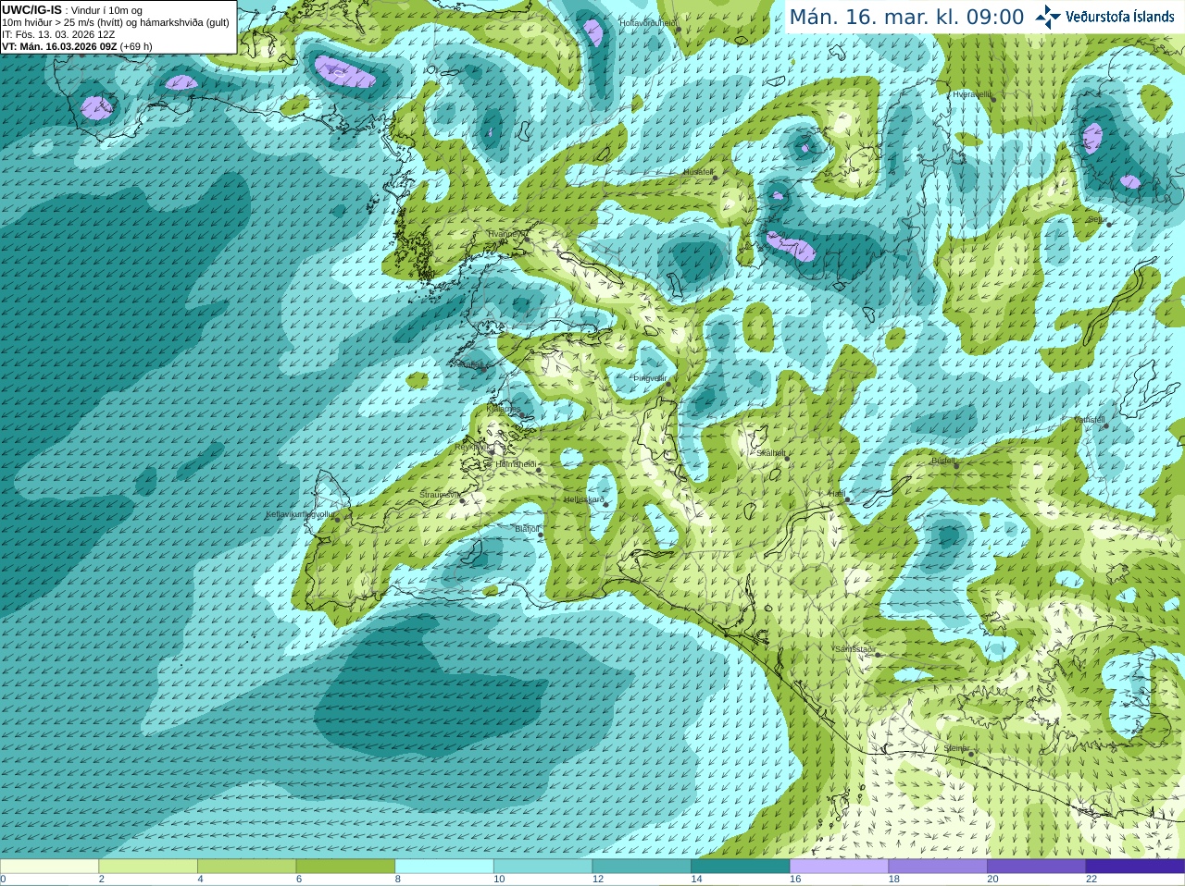Click the Þingvellir station label
The width and height of the screenshot is (1185, 886).
(x=650, y=378)
